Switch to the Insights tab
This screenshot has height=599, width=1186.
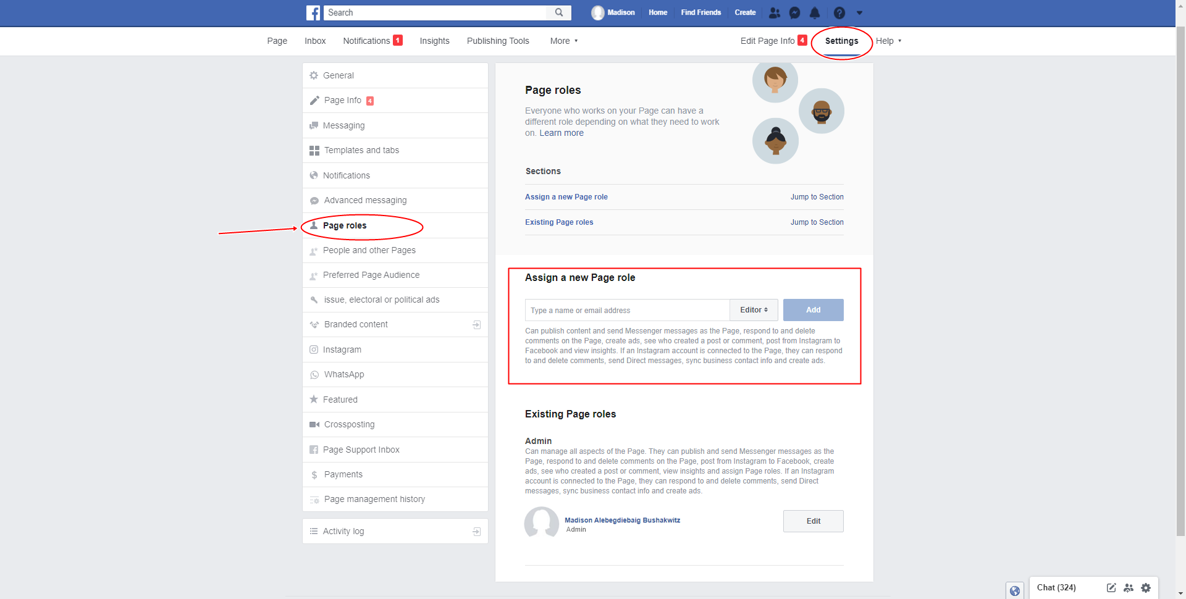434,41
